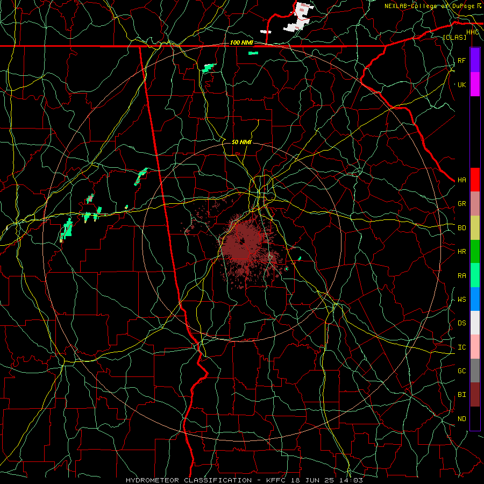Click the [CLAS] units label
This screenshot has width=484, height=484.
pos(454,37)
